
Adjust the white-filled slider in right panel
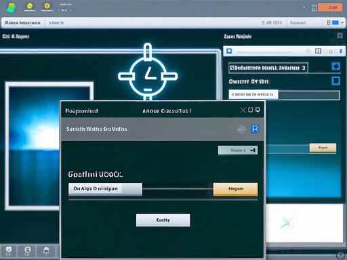[x=284, y=95]
